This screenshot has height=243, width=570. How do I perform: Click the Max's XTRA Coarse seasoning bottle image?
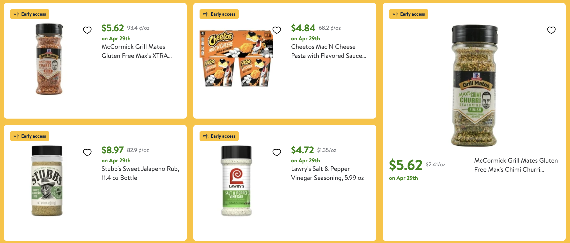point(49,59)
